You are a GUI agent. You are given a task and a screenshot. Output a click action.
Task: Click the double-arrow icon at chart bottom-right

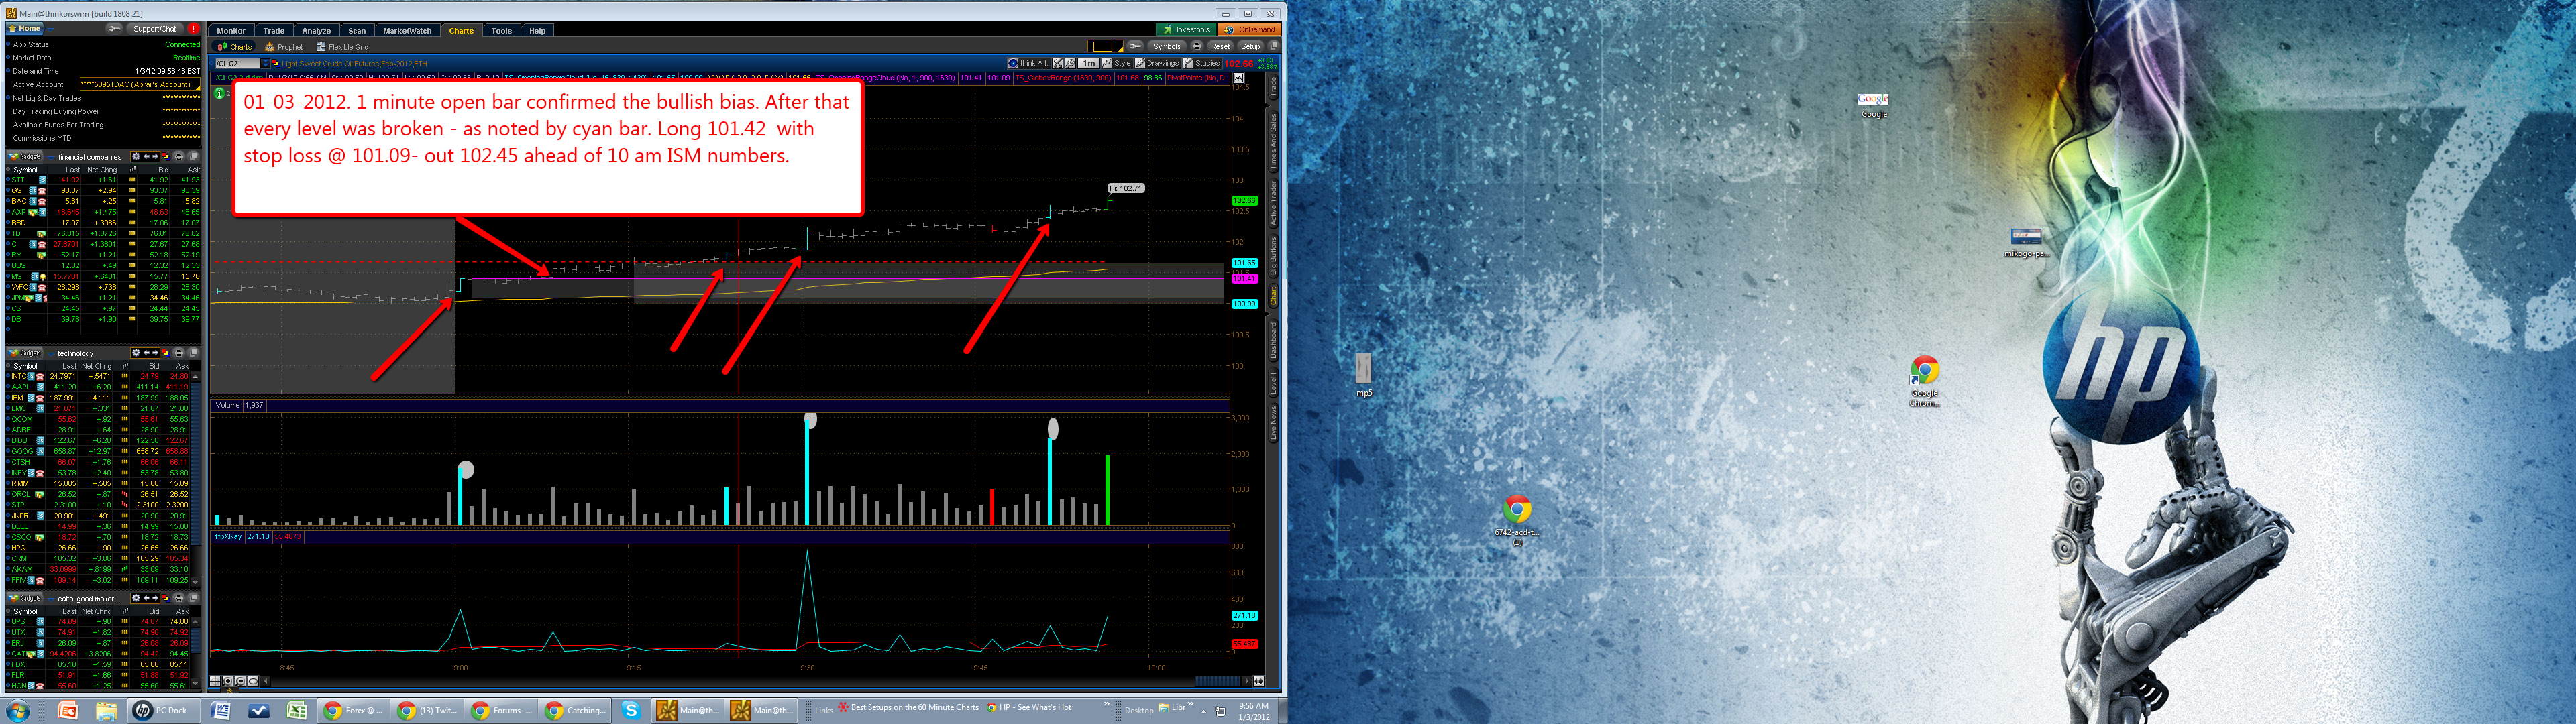[1258, 681]
